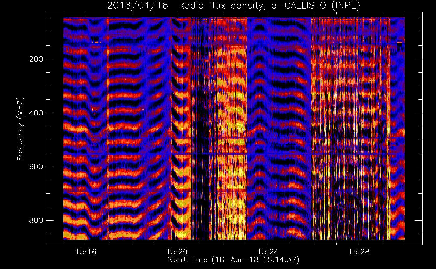
Task: Click the 15:20 time tick label
Action: tap(177, 252)
